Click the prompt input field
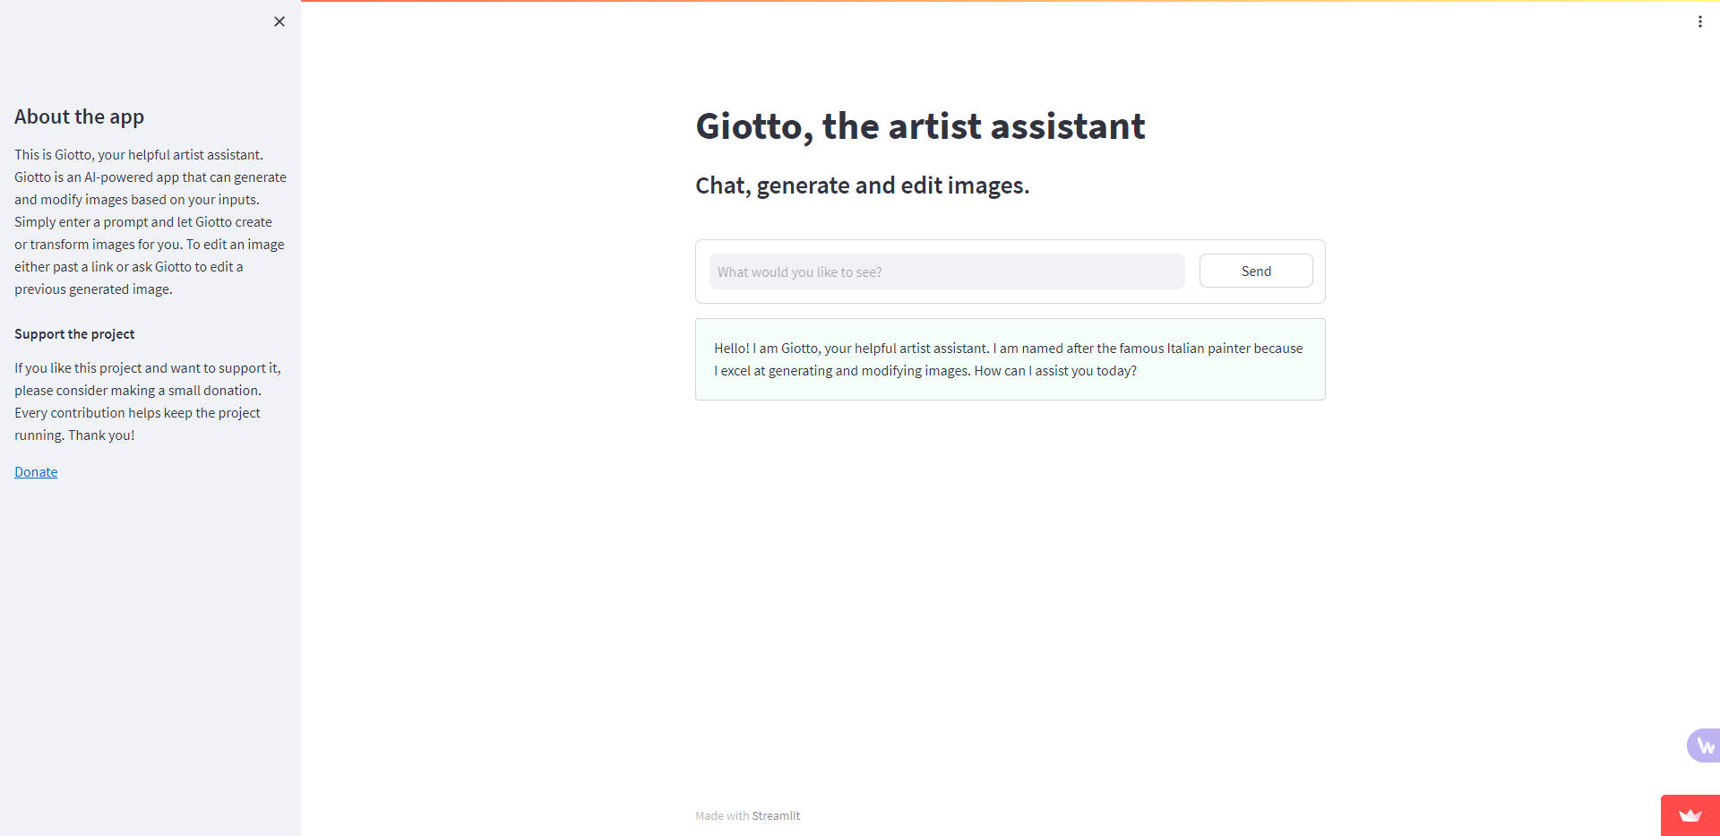The image size is (1720, 836). (x=946, y=271)
